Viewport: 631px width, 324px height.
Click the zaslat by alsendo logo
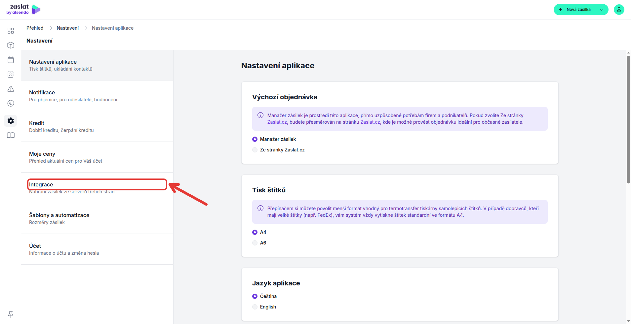pyautogui.click(x=23, y=10)
